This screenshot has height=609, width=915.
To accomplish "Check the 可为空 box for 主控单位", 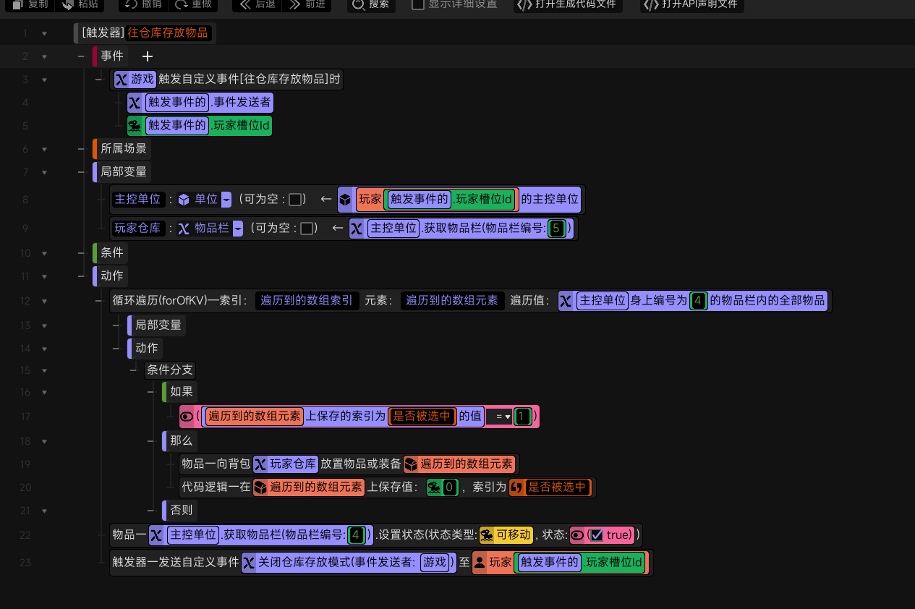I will point(295,200).
